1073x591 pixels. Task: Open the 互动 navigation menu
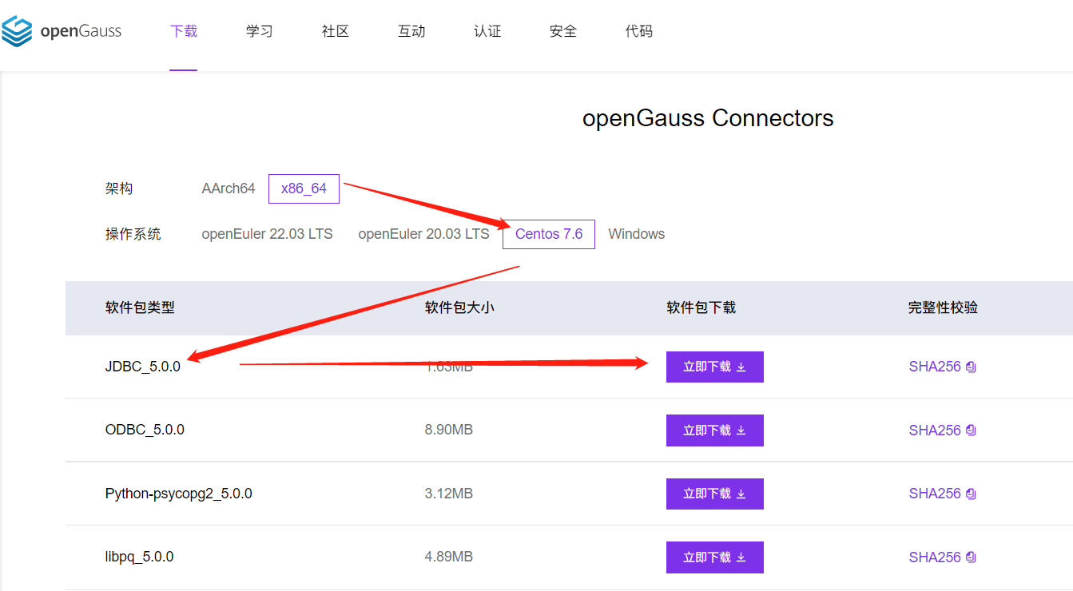point(411,32)
